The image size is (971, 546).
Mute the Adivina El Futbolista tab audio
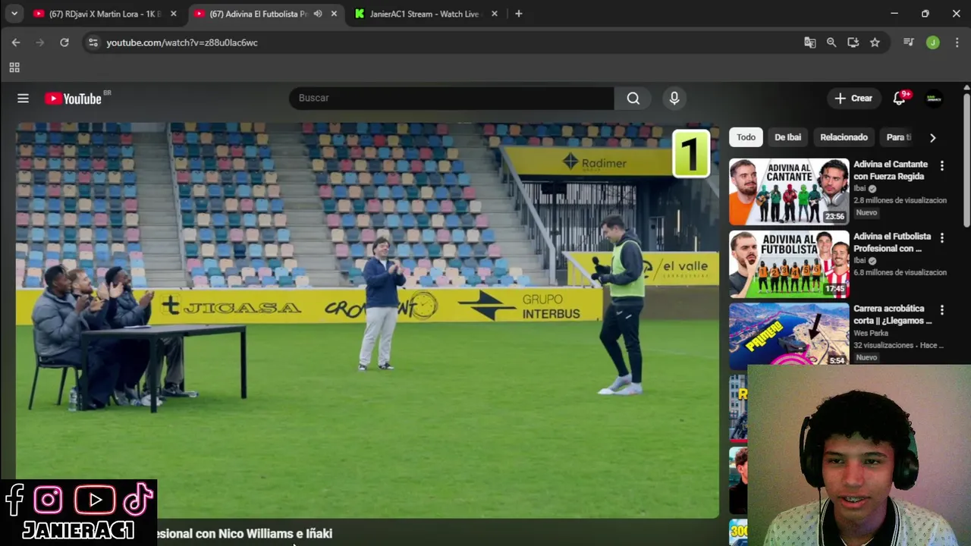click(318, 14)
